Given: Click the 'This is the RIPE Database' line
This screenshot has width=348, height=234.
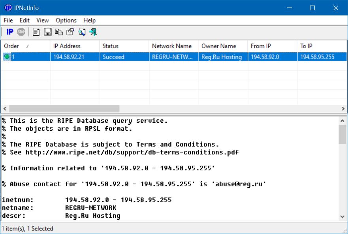Looking at the screenshot, I should [x=85, y=121].
